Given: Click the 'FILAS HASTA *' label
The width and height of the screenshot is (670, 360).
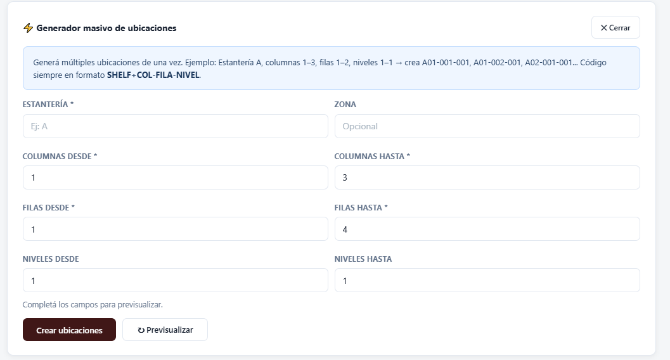Looking at the screenshot, I should coord(361,207).
